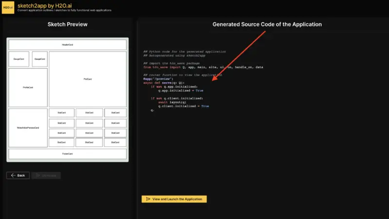Click the greyed-out button beside Back
Screen dimensions: 389x219
coord(46,175)
